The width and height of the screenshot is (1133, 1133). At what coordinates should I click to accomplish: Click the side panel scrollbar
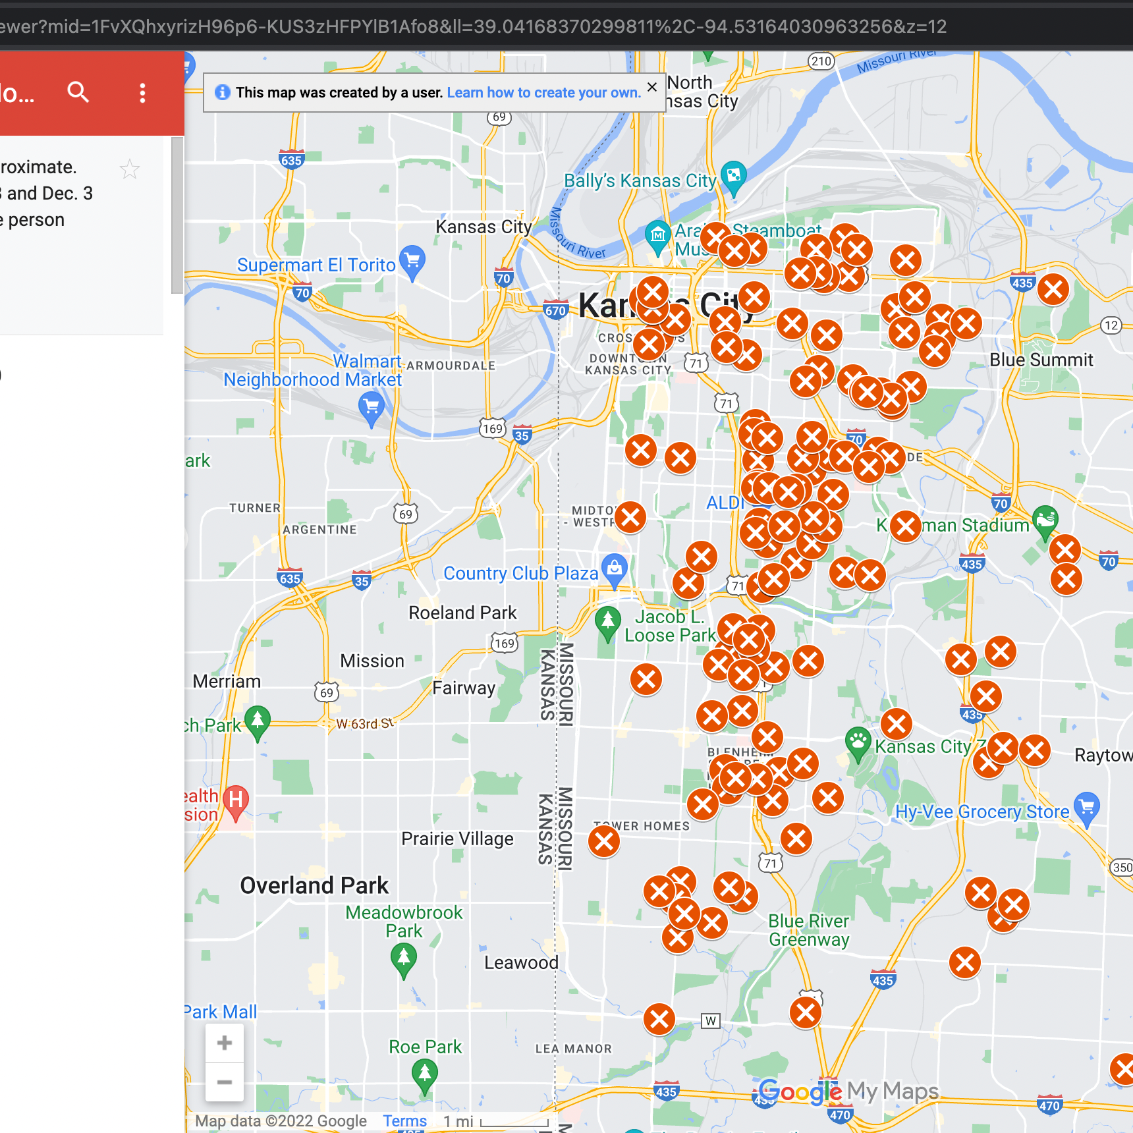click(177, 215)
